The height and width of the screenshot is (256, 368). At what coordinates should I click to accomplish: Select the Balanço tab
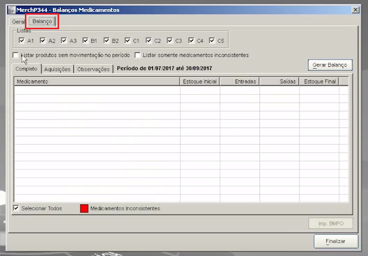(42, 21)
